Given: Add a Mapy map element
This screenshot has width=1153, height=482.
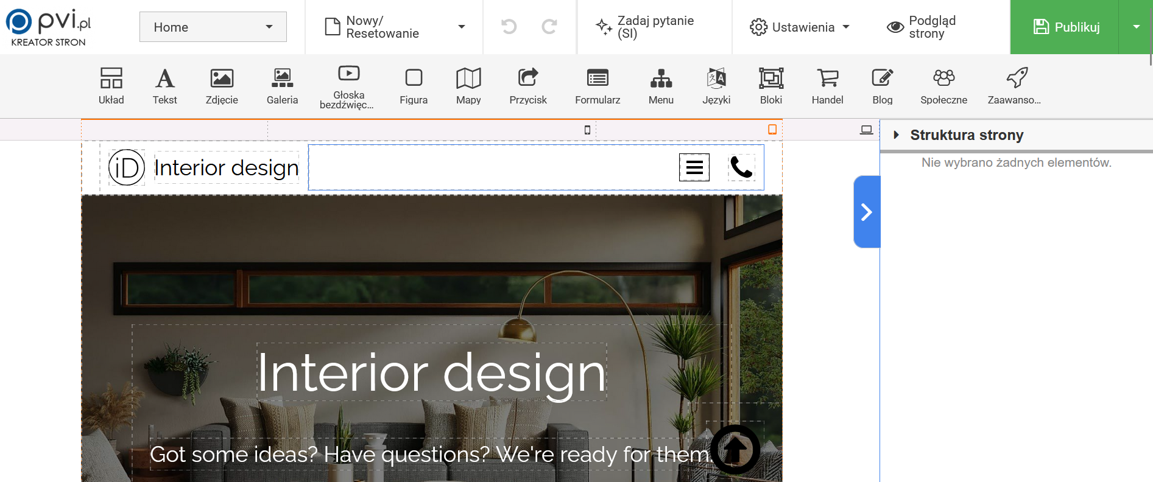Looking at the screenshot, I should pyautogui.click(x=468, y=86).
